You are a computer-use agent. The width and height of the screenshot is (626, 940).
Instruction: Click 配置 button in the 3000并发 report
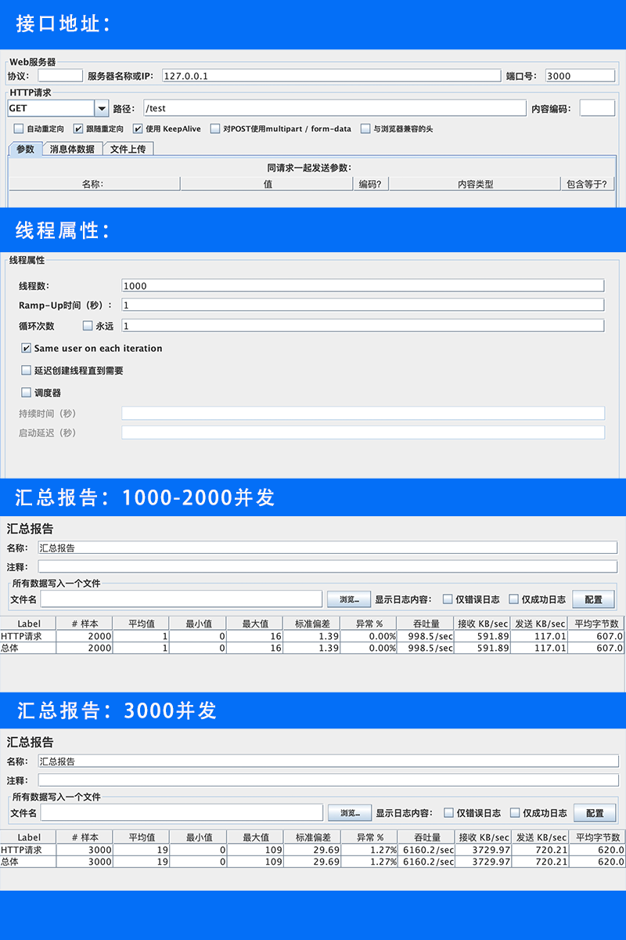tap(594, 812)
